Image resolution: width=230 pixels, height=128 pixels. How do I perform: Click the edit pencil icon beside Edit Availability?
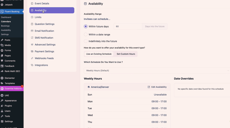(149, 87)
